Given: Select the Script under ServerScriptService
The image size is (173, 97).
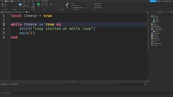Looking at the screenshot, I should (156, 32).
